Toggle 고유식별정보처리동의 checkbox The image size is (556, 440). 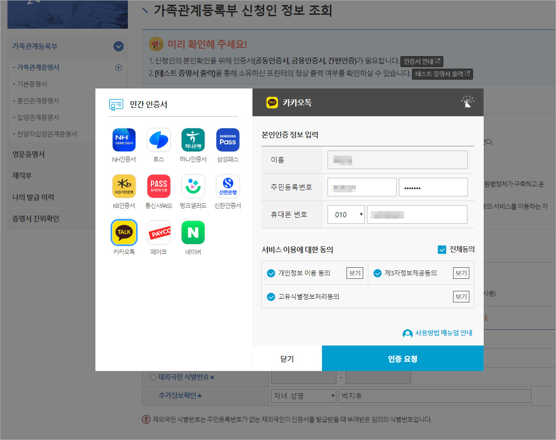click(271, 297)
